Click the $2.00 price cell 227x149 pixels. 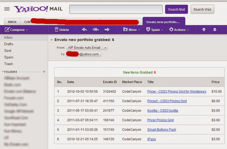216,130
